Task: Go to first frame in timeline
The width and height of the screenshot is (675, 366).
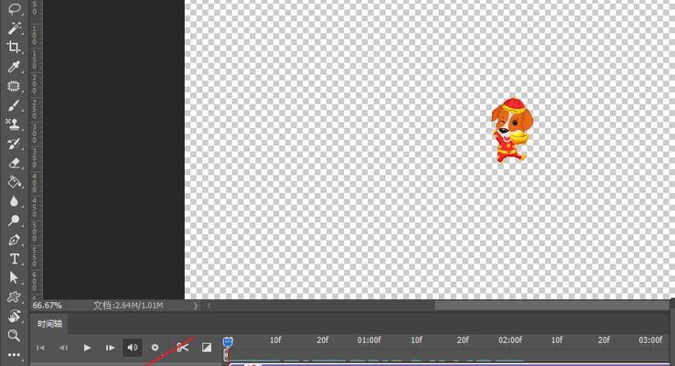Action: click(x=40, y=348)
